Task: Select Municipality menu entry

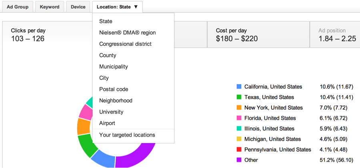Action: tap(114, 67)
